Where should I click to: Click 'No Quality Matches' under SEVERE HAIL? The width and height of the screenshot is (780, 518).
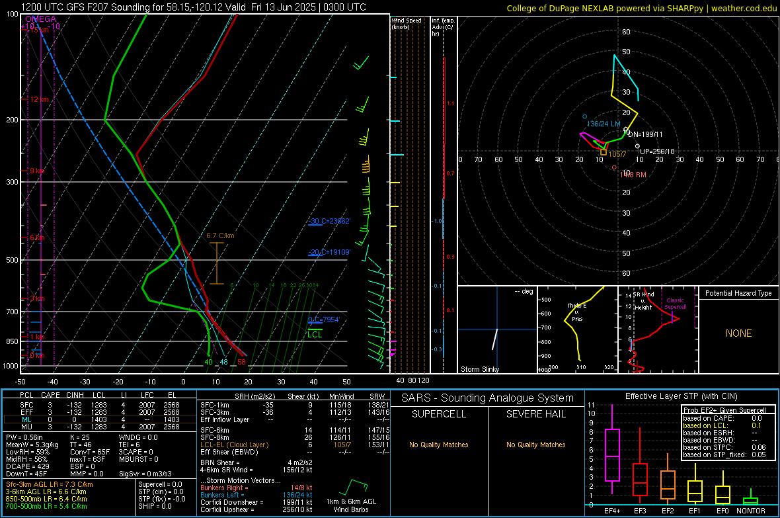[535, 445]
